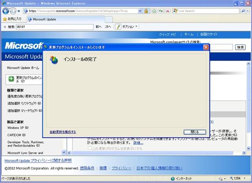Click content pane scroll down arrow
The height and width of the screenshot is (183, 252).
[248, 149]
